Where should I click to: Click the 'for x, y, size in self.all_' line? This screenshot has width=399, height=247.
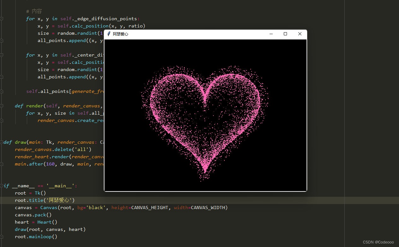point(65,113)
